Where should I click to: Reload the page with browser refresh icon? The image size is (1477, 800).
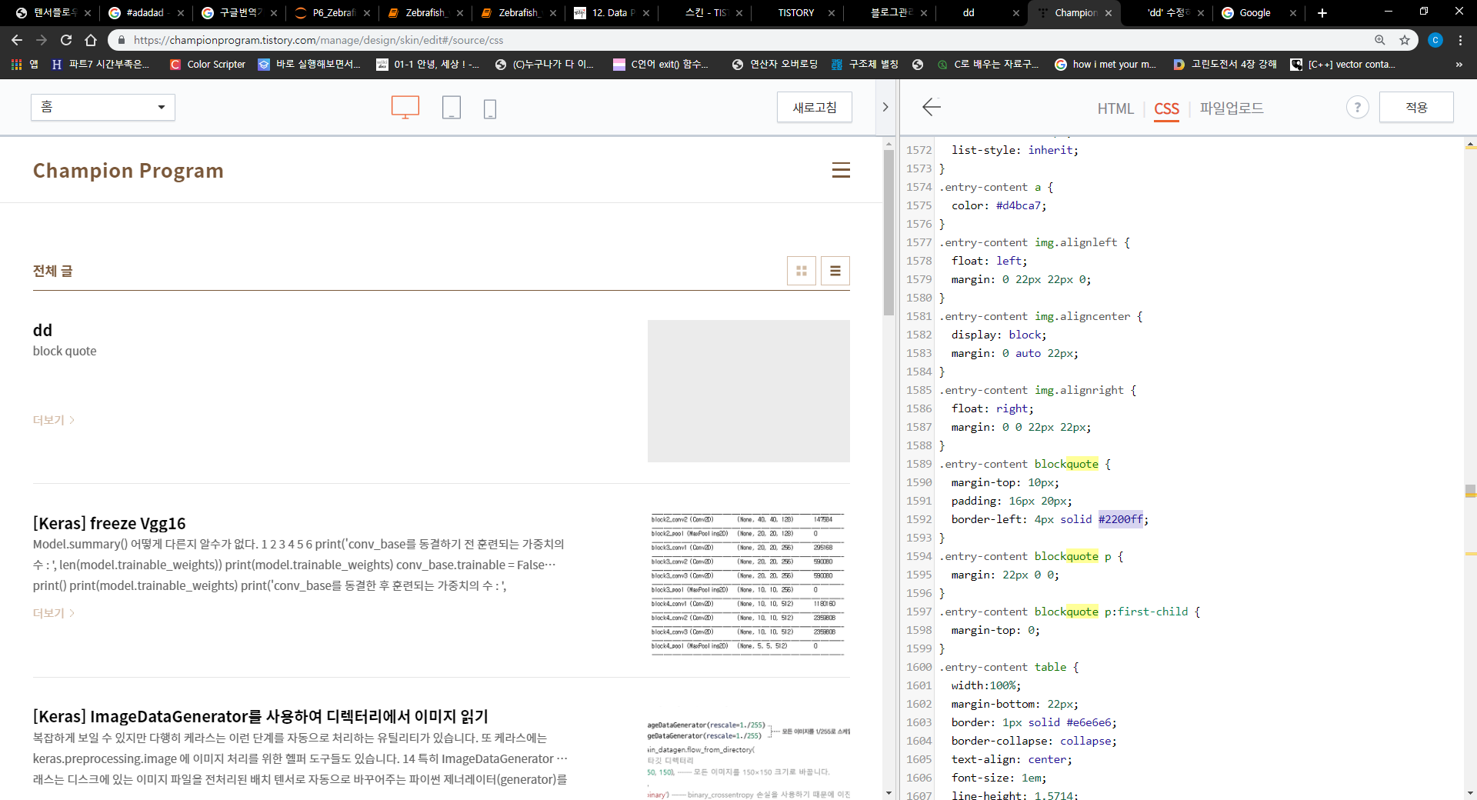(x=66, y=40)
